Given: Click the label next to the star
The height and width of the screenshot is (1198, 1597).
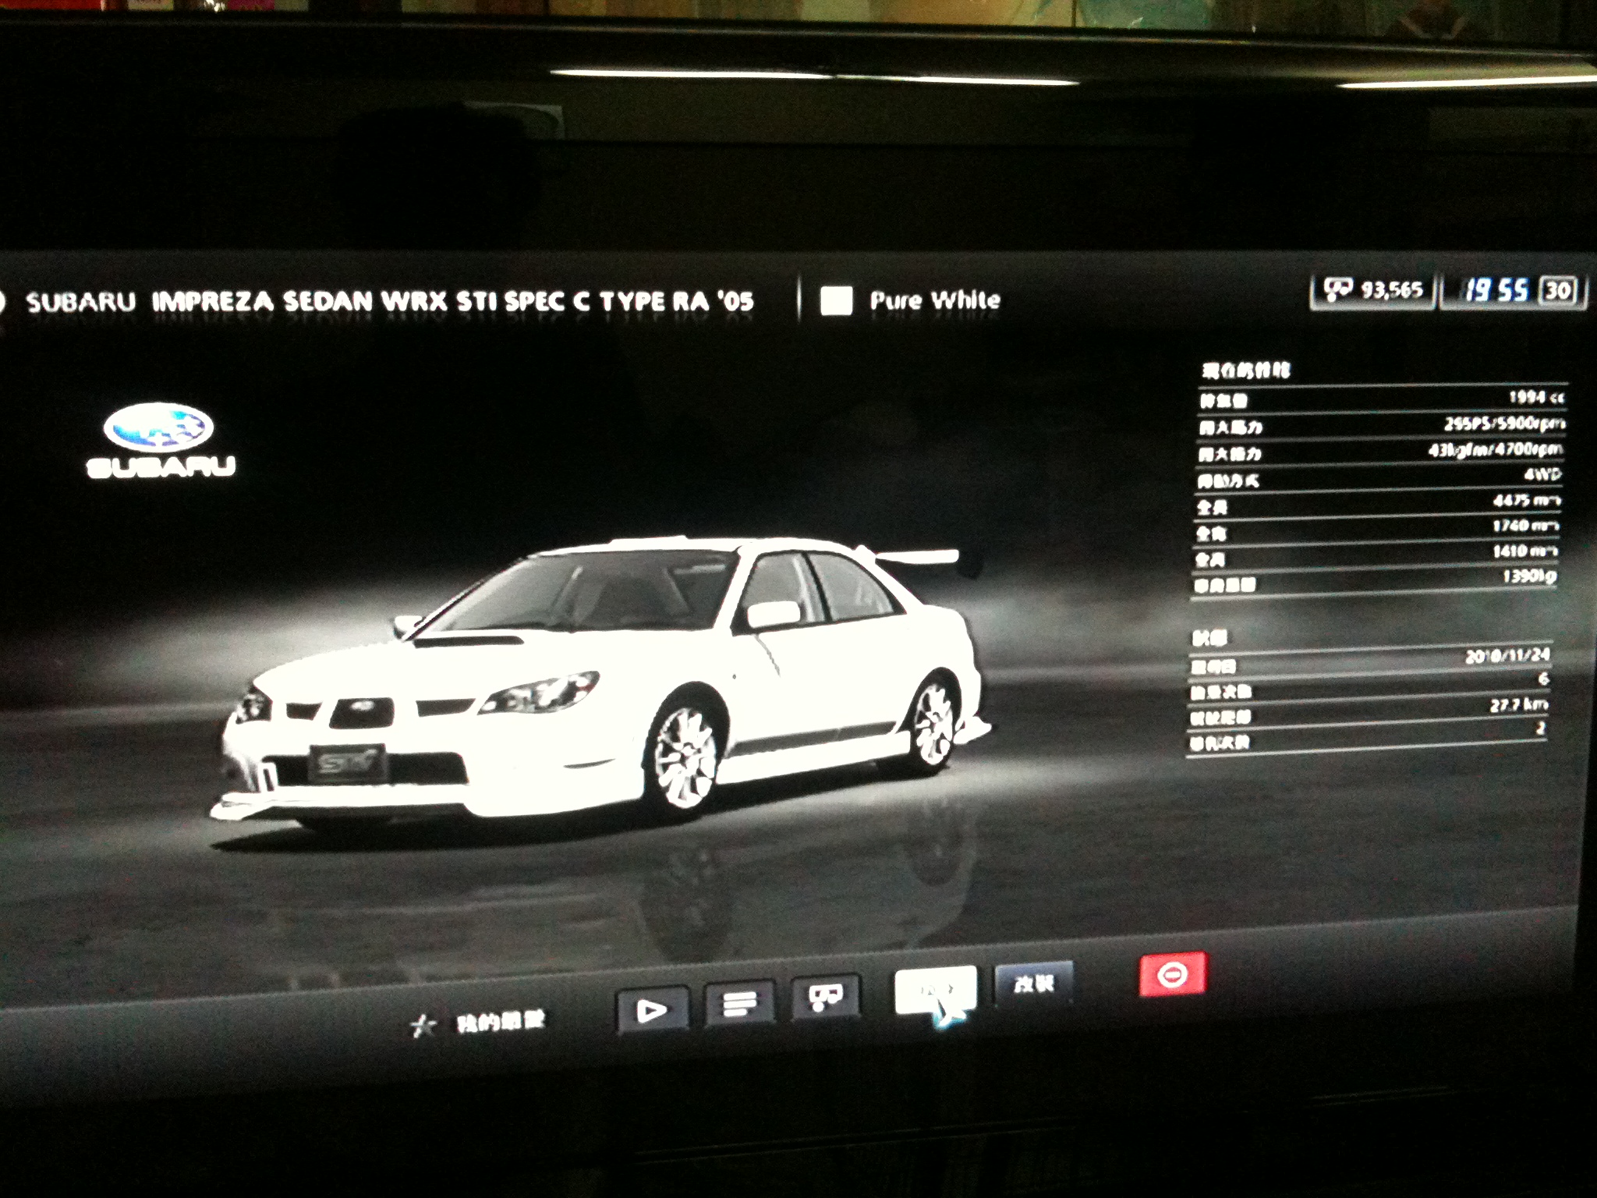Looking at the screenshot, I should tap(501, 1023).
